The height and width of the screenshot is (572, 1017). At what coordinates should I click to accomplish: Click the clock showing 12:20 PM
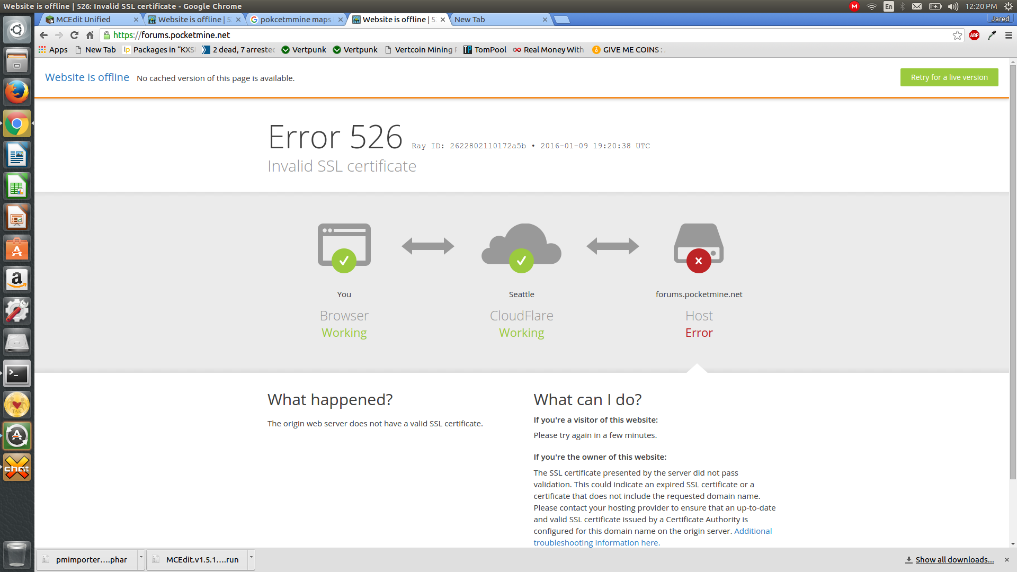tap(981, 6)
